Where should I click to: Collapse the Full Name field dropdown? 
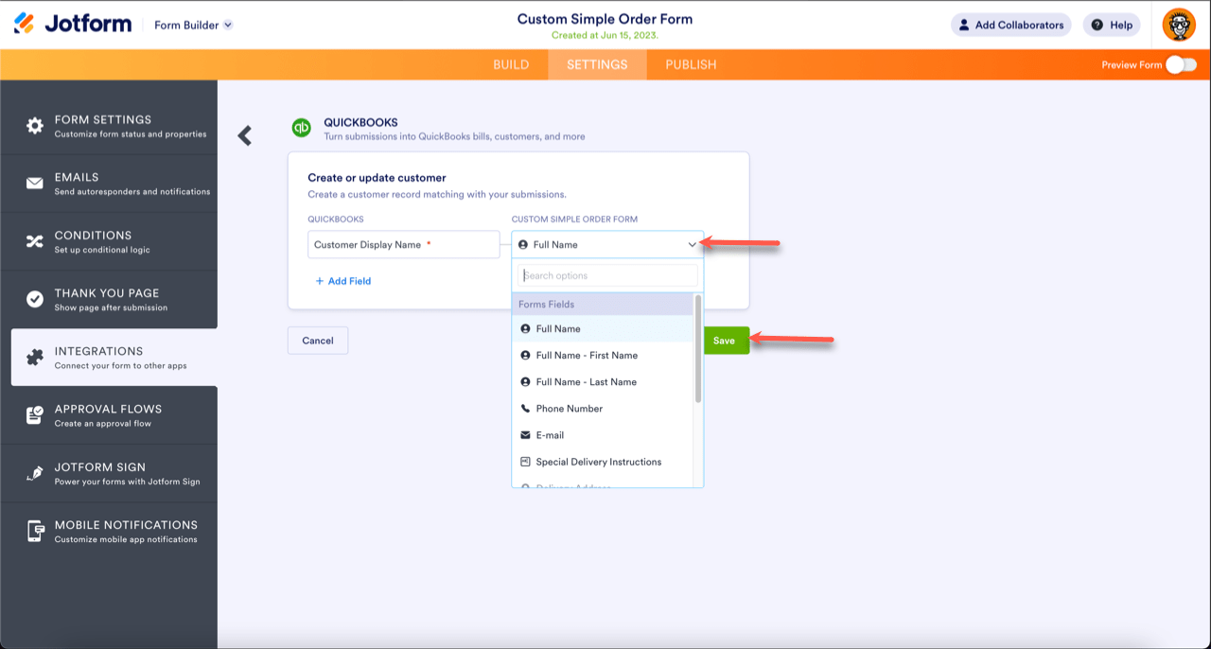[693, 245]
